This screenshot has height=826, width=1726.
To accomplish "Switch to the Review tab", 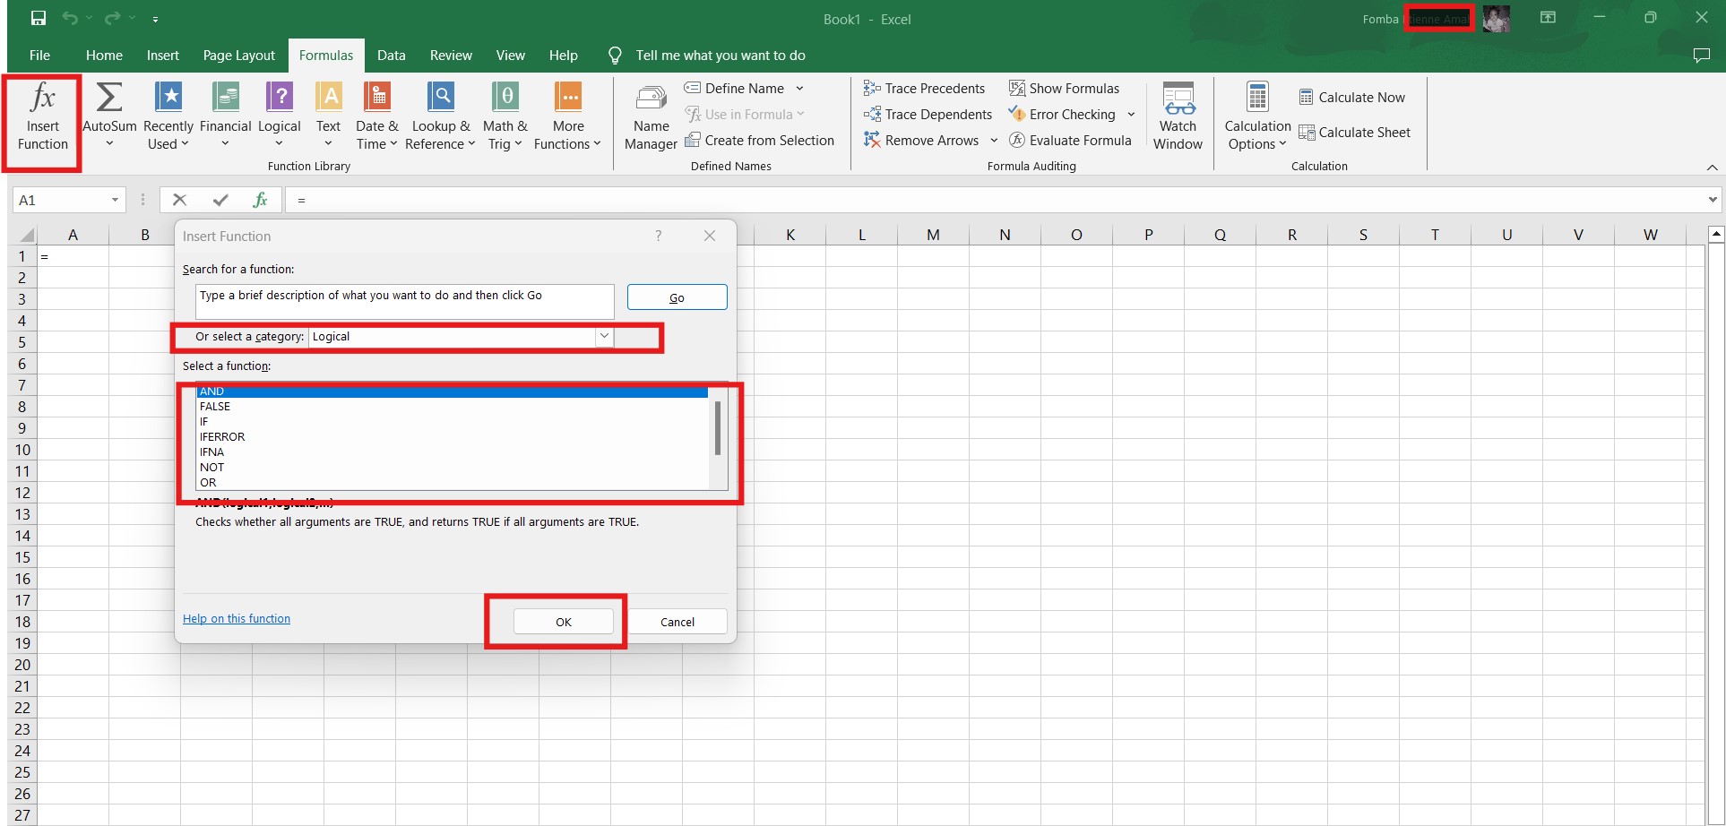I will 451,56.
